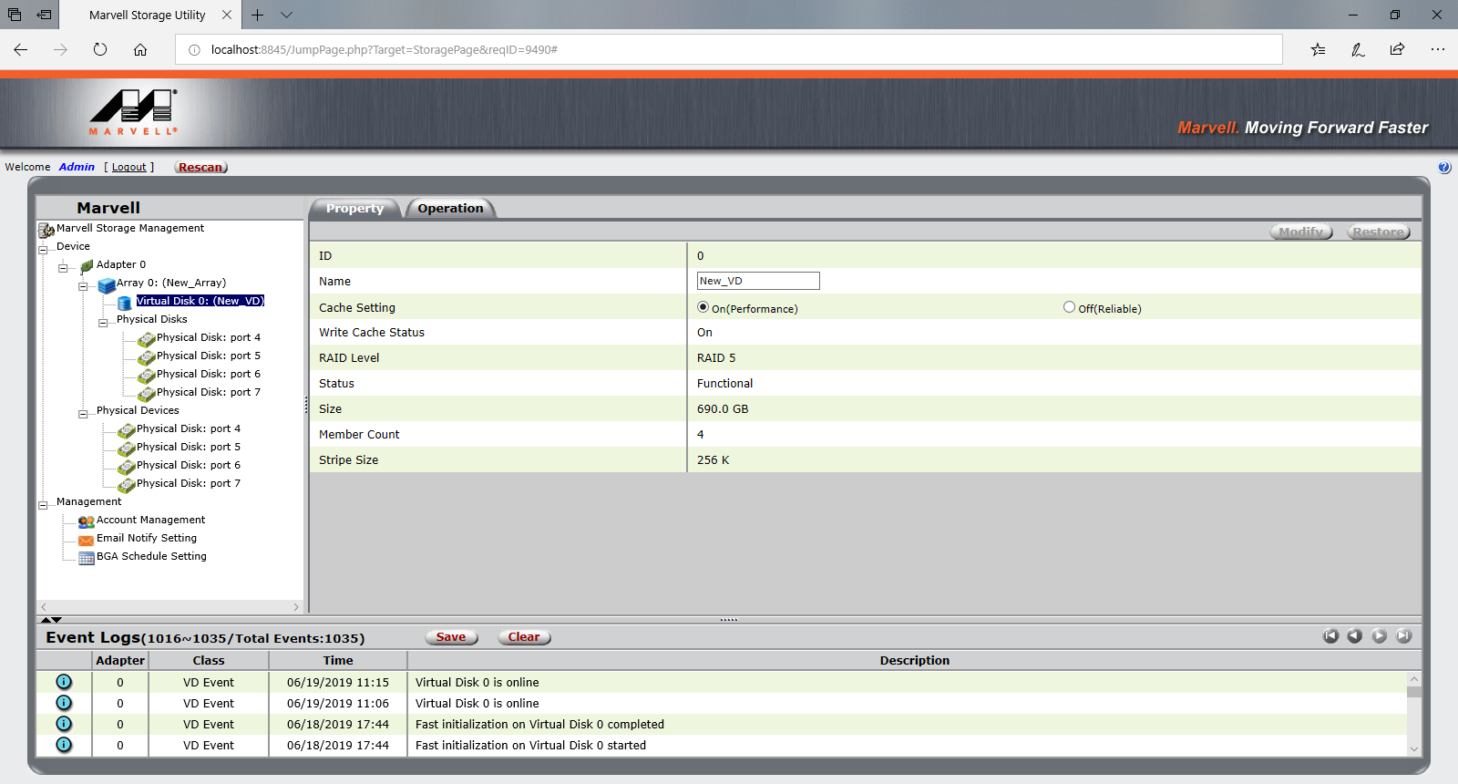This screenshot has width=1458, height=784.
Task: Switch to the Property tab
Action: click(354, 209)
